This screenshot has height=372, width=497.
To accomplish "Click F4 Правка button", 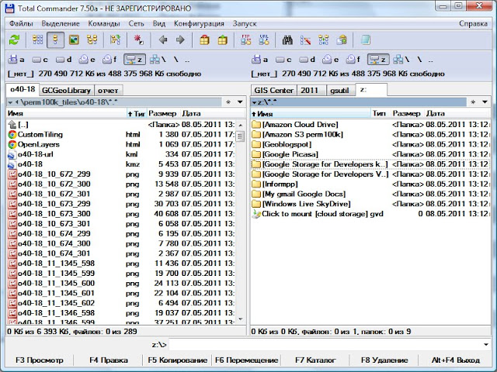I will [109, 360].
